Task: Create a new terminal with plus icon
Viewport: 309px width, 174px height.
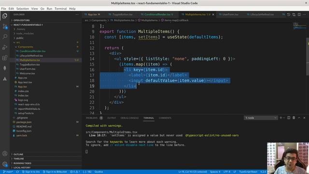Action: [281, 118]
